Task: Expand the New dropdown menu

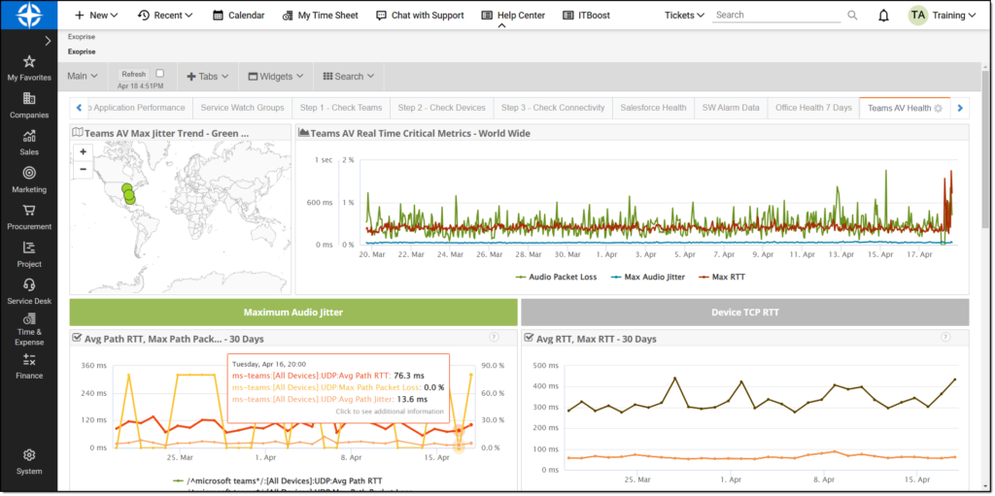Action: click(96, 16)
